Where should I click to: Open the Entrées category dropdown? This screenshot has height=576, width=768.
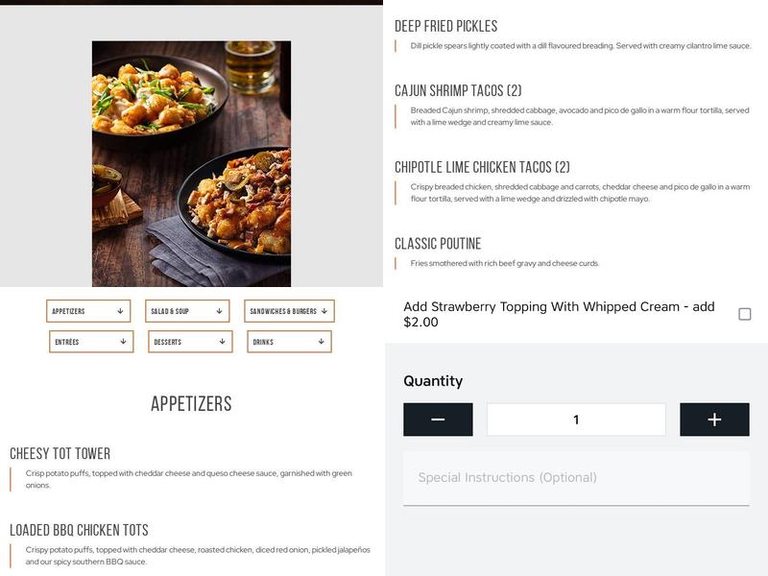click(90, 339)
